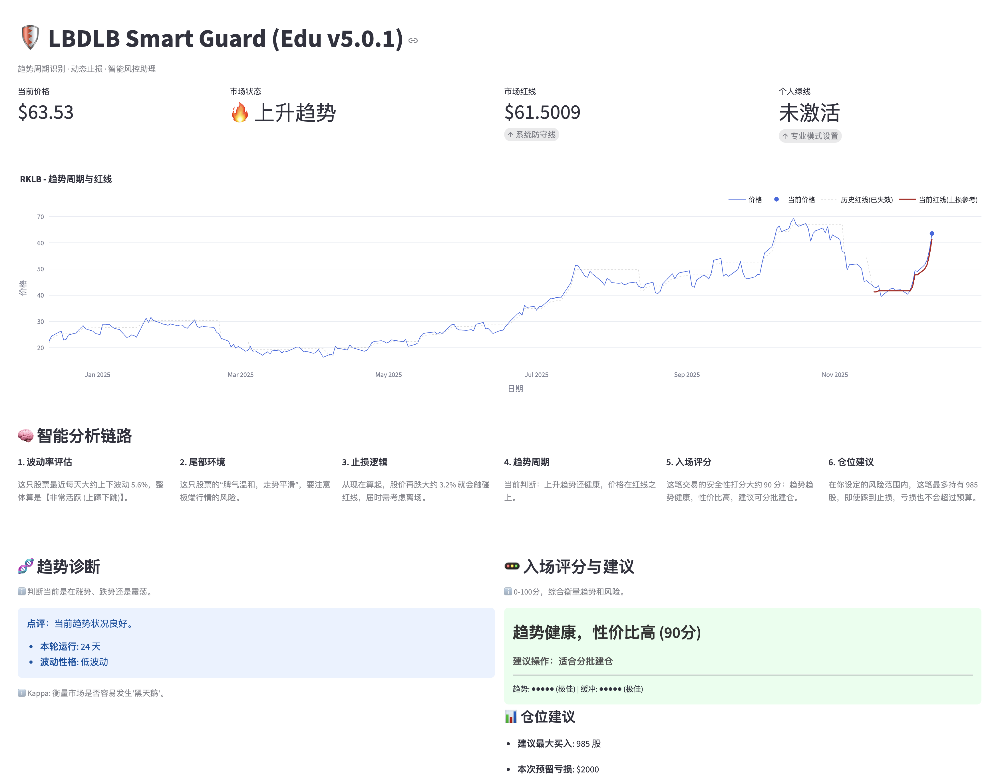Image resolution: width=1002 pixels, height=783 pixels.
Task: Click the brain icon next to 智能分析链路
Action: click(26, 435)
